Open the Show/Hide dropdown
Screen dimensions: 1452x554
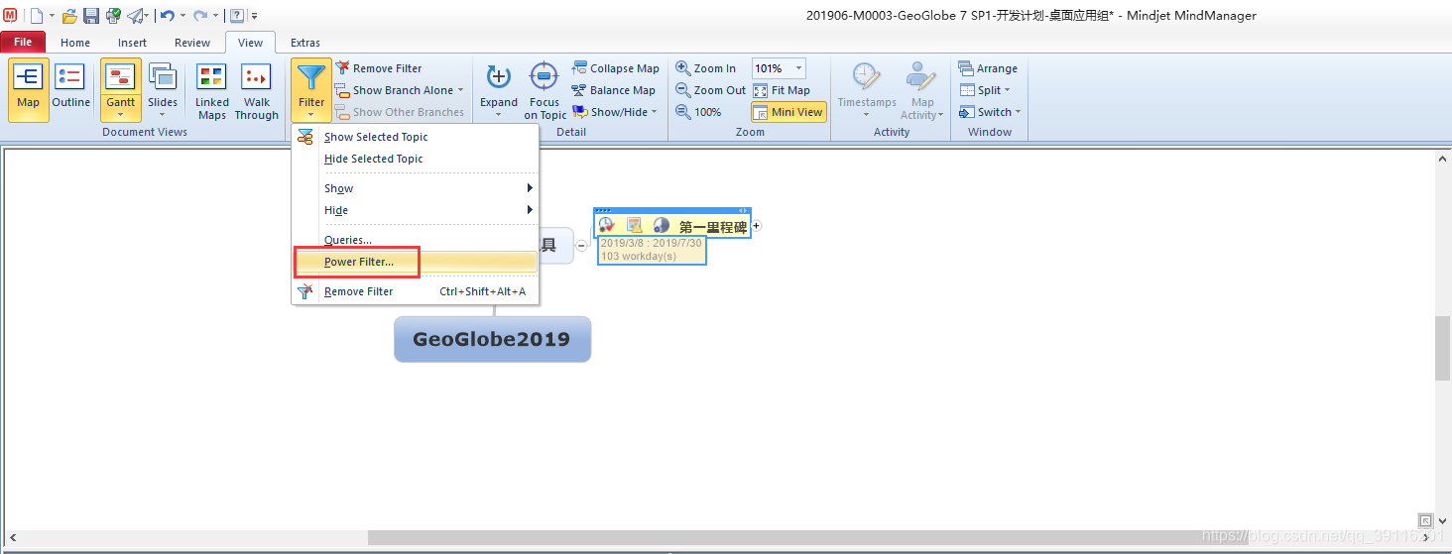[x=615, y=112]
